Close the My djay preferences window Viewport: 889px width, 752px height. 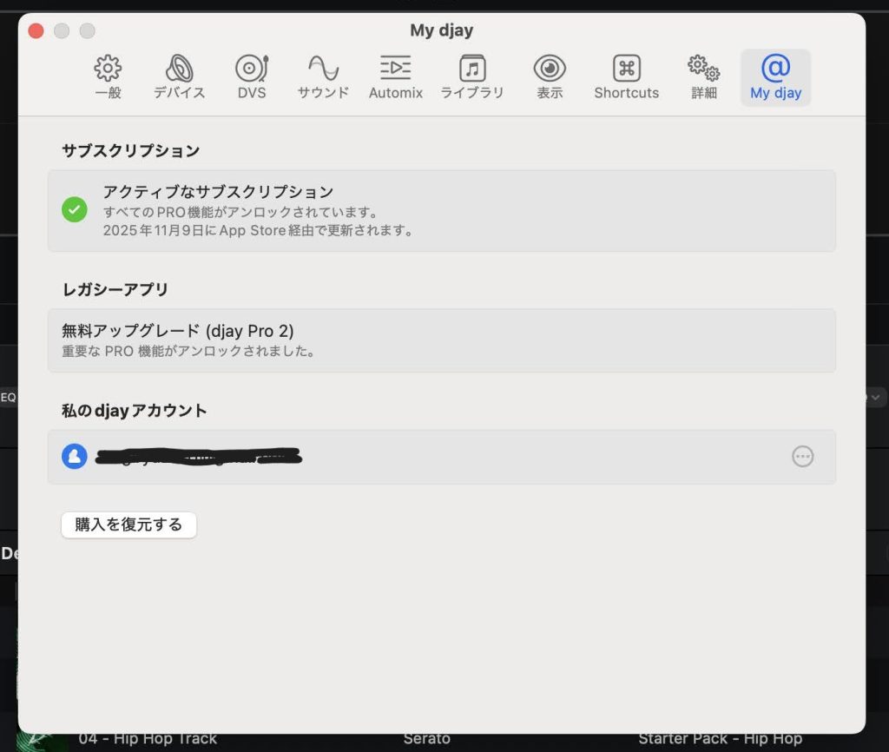pyautogui.click(x=36, y=31)
